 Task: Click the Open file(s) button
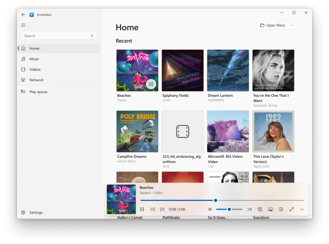point(272,25)
